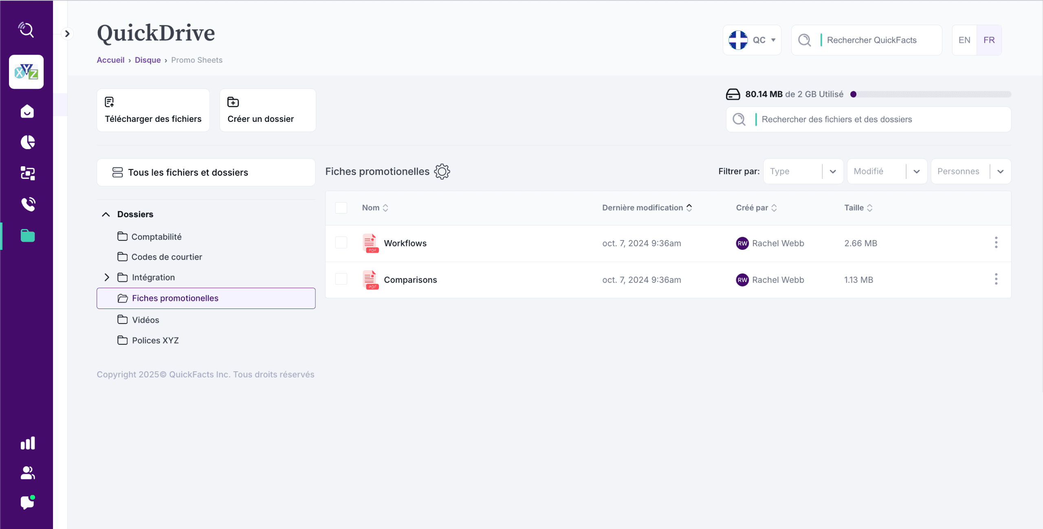Open three-dot menu for Workflows file

pyautogui.click(x=996, y=243)
